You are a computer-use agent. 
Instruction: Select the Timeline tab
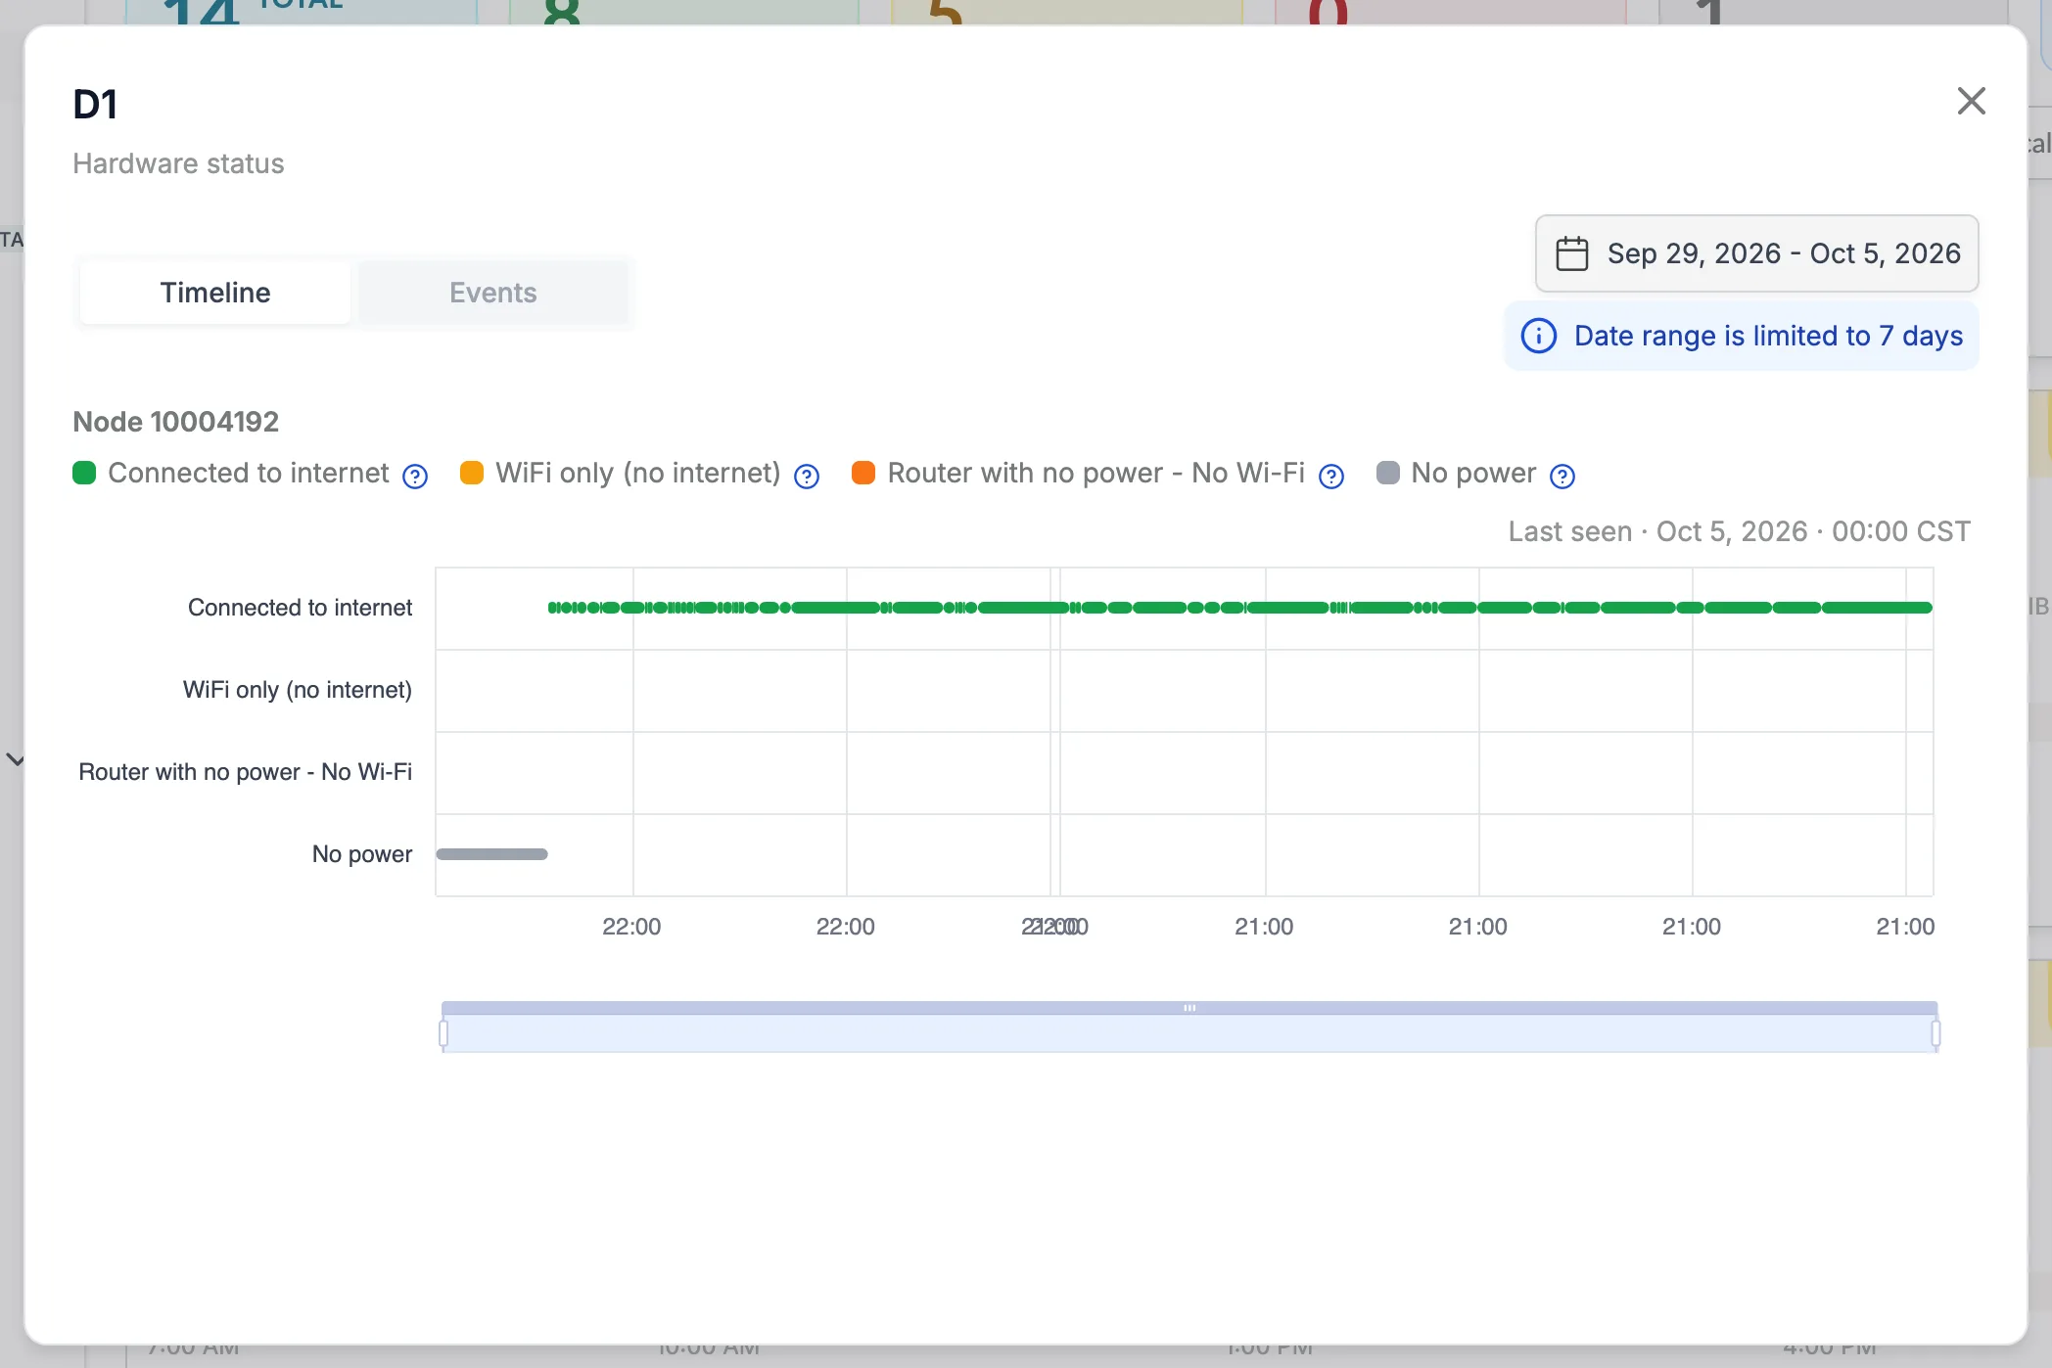215,293
